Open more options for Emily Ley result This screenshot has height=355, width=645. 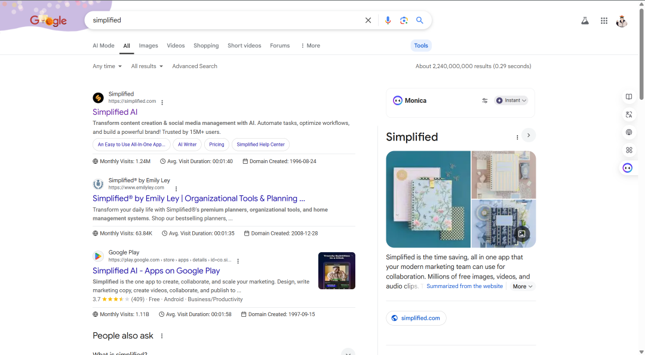176,189
